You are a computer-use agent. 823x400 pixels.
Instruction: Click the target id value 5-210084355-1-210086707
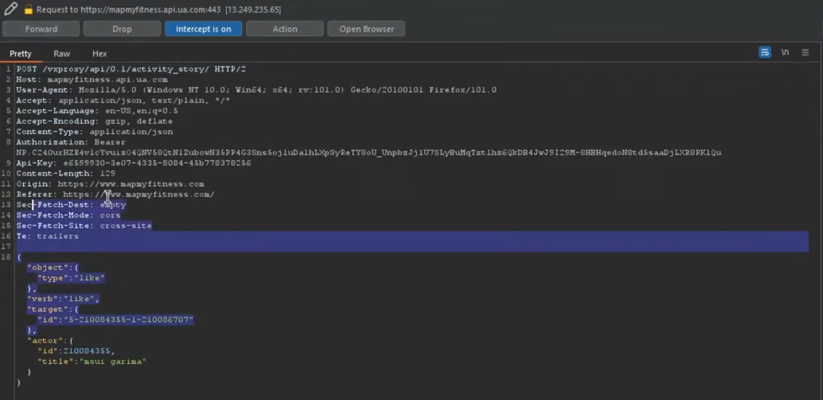[x=128, y=320]
